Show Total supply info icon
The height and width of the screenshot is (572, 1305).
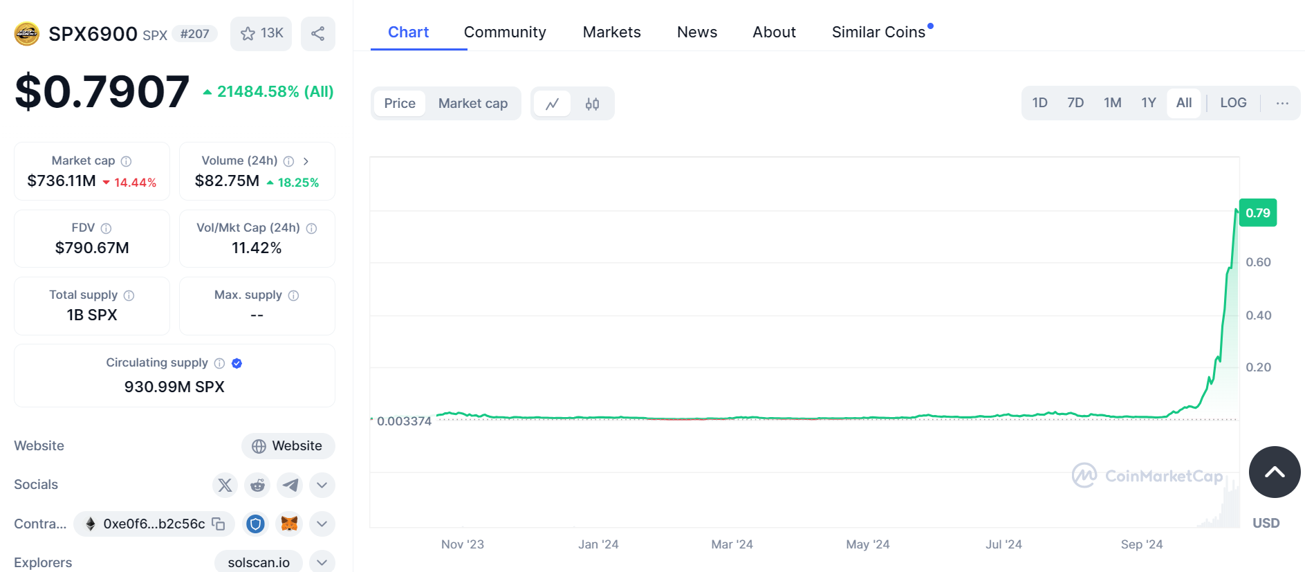tap(129, 295)
